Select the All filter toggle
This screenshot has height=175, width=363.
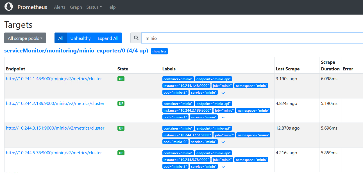coord(61,38)
